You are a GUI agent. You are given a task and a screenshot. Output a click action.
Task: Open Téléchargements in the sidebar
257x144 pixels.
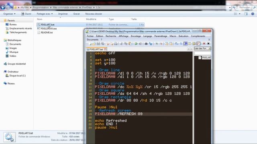[x=18, y=32]
